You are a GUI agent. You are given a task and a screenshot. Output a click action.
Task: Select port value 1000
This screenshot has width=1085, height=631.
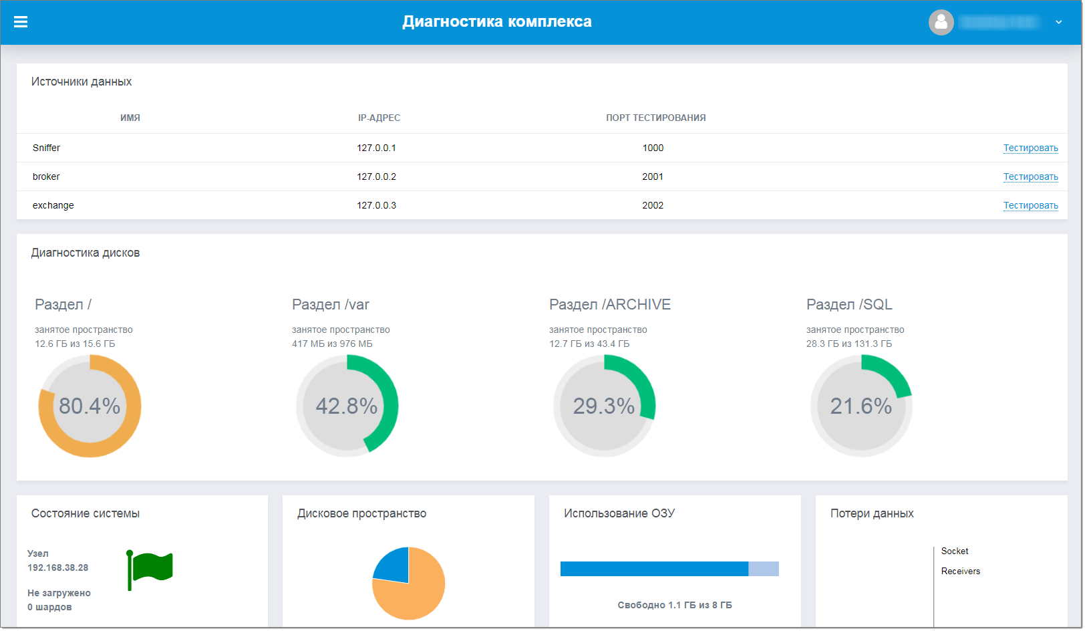(653, 148)
